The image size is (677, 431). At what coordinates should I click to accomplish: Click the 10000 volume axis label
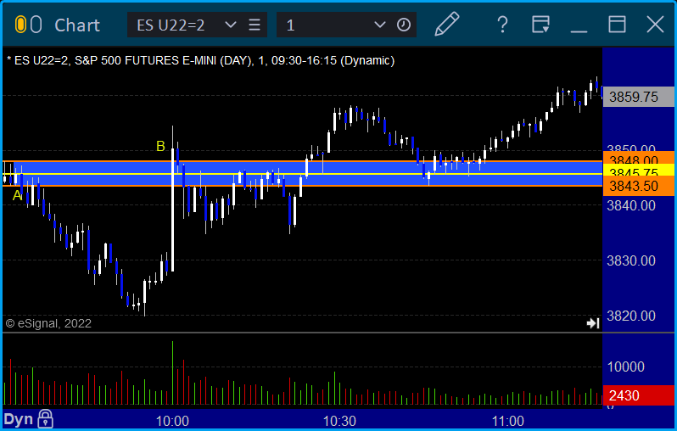tap(625, 367)
